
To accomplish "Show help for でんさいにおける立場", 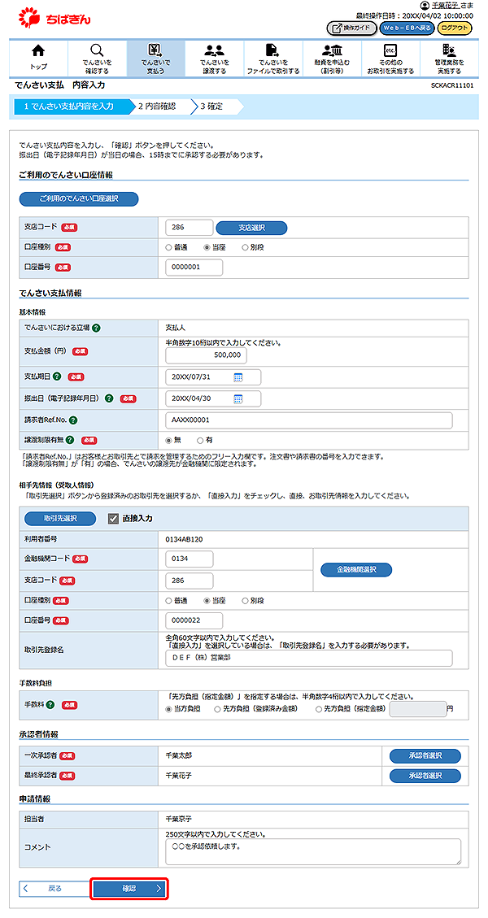I will (x=96, y=328).
